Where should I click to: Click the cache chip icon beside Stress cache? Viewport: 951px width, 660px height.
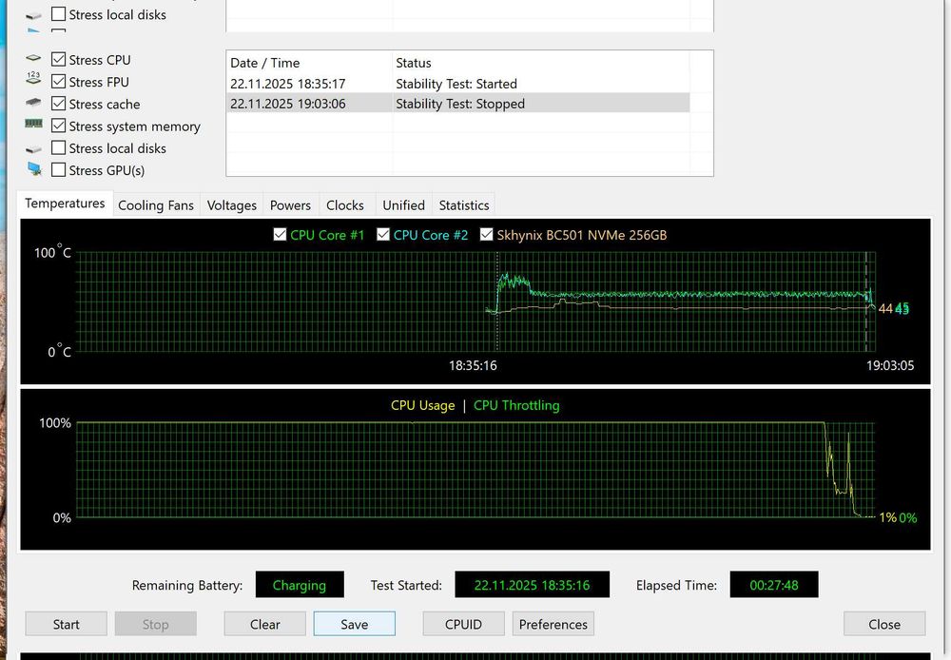33,104
